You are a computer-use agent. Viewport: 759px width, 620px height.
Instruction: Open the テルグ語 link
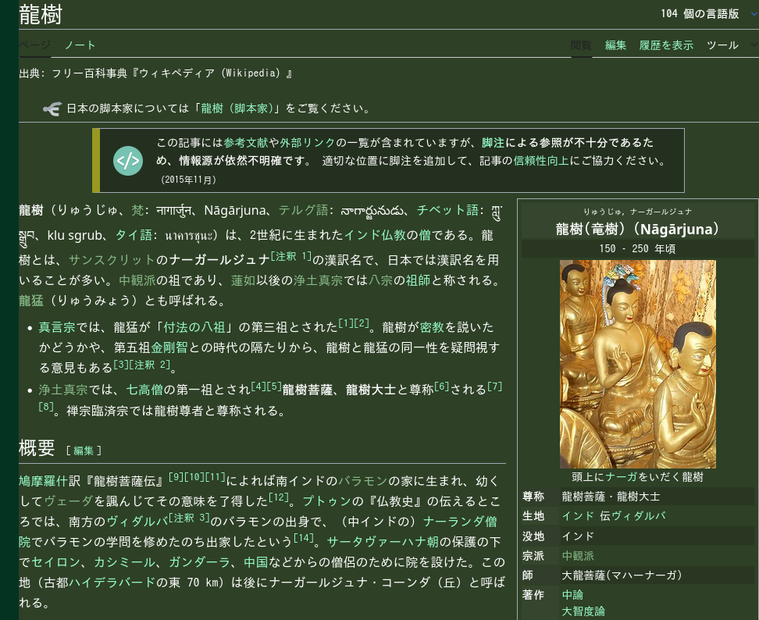click(304, 209)
